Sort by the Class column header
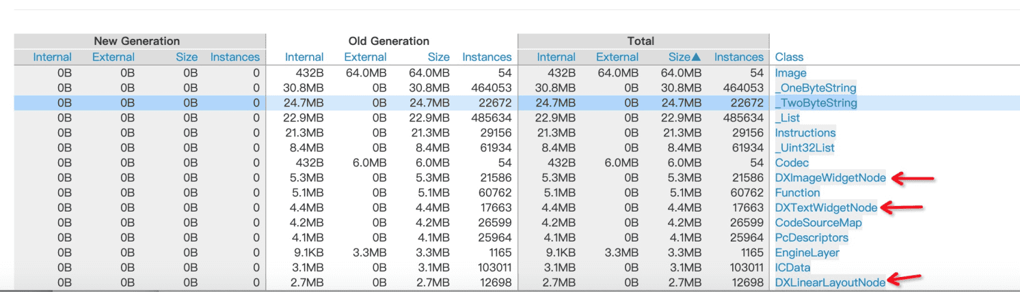 (789, 57)
